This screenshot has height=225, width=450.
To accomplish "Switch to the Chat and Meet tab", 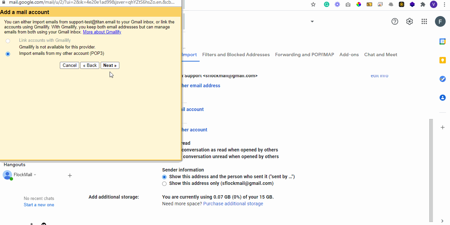I will (381, 55).
